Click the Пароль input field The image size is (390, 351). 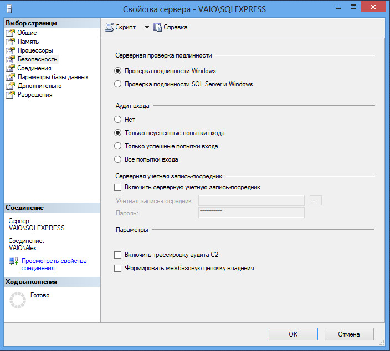point(251,213)
